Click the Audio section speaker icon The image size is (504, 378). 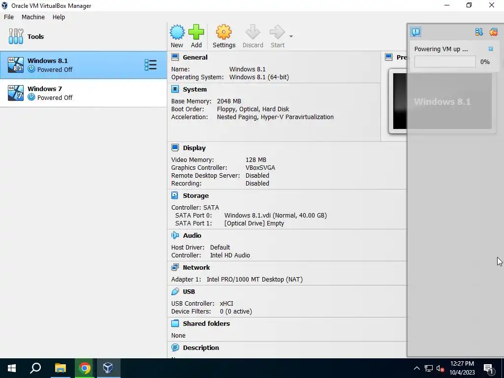175,235
